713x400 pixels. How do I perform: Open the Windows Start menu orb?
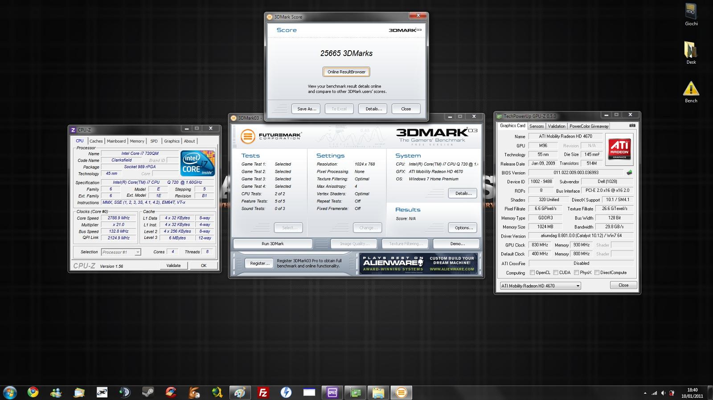click(10, 392)
